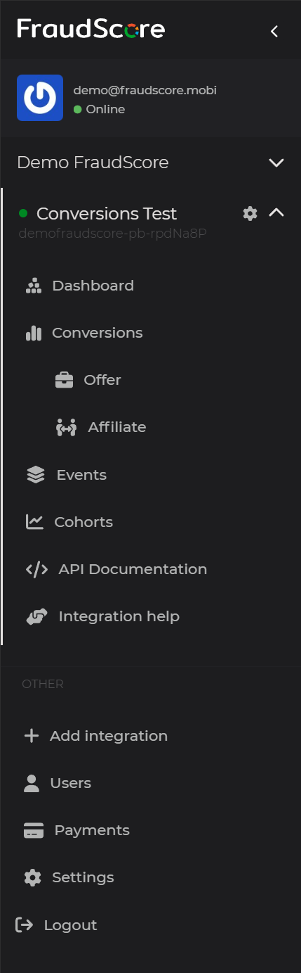Click the Dashboard pyramid icon
Viewport: 301px width, 973px height.
tap(33, 286)
